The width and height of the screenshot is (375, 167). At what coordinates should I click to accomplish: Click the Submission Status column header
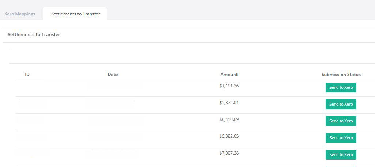tap(341, 75)
